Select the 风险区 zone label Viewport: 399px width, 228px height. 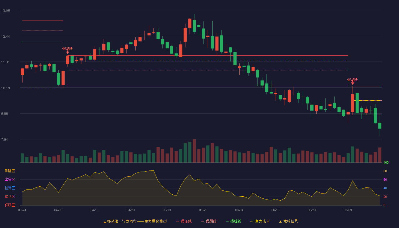[10, 171]
